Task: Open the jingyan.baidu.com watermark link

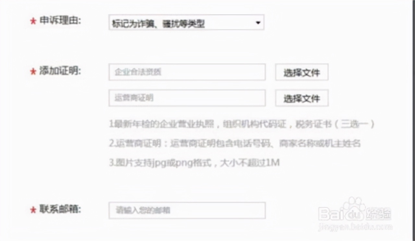Action: click(x=355, y=226)
